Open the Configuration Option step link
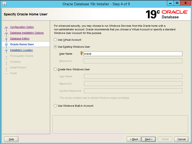The height and width of the screenshot is (144, 192). pyautogui.click(x=22, y=27)
